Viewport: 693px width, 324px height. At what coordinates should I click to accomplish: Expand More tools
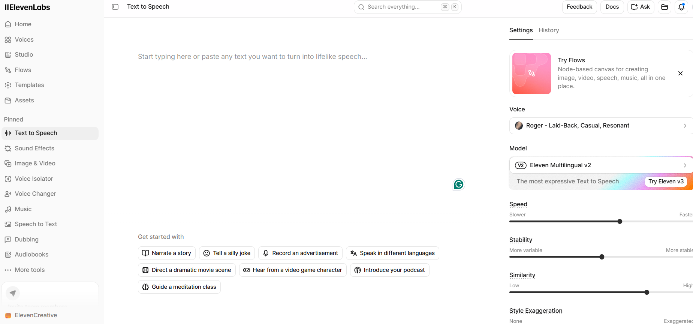click(x=50, y=270)
